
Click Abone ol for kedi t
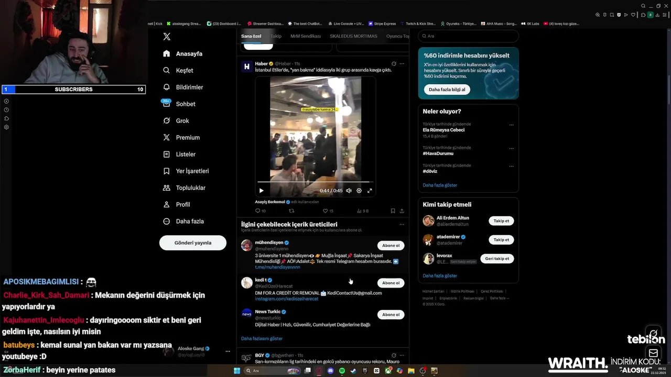(x=391, y=283)
